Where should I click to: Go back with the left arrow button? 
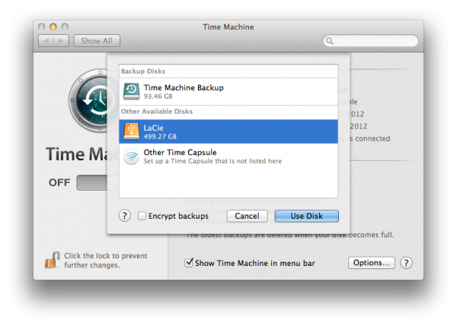coord(44,40)
